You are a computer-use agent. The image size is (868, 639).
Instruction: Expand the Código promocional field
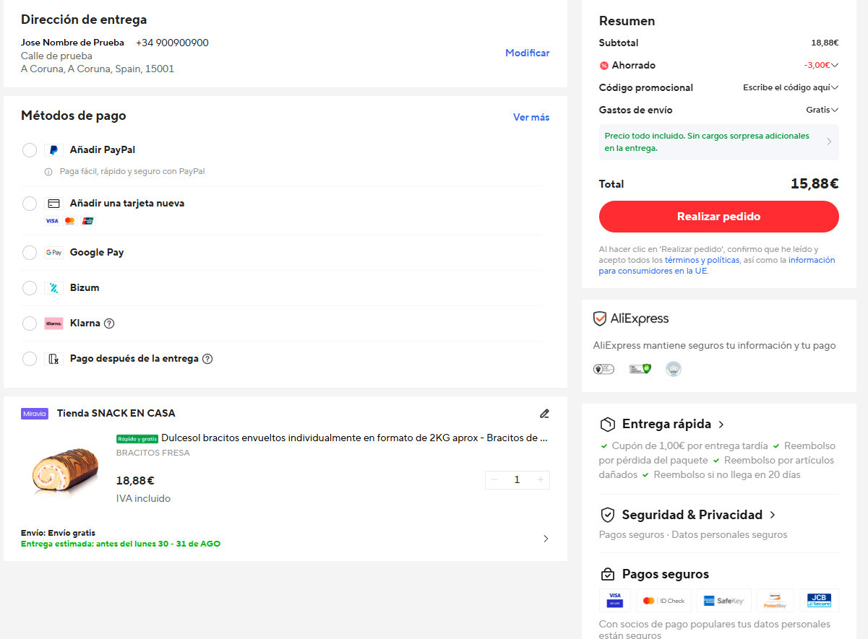click(835, 88)
